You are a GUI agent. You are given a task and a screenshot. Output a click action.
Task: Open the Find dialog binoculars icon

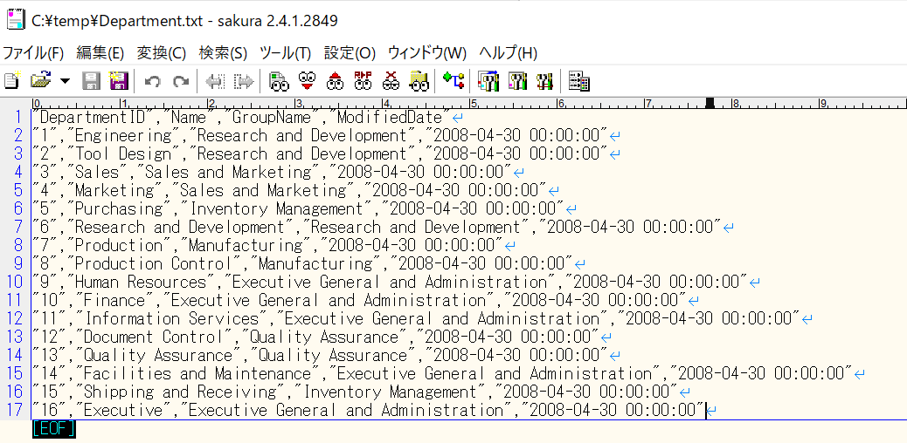click(279, 81)
